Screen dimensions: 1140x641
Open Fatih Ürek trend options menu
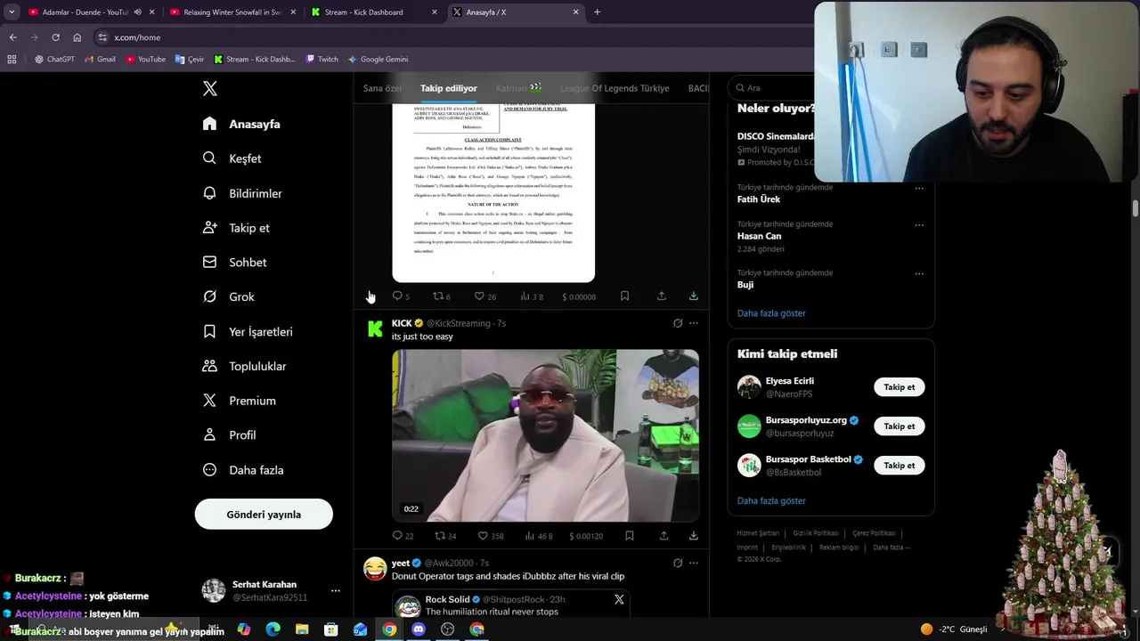(x=919, y=188)
